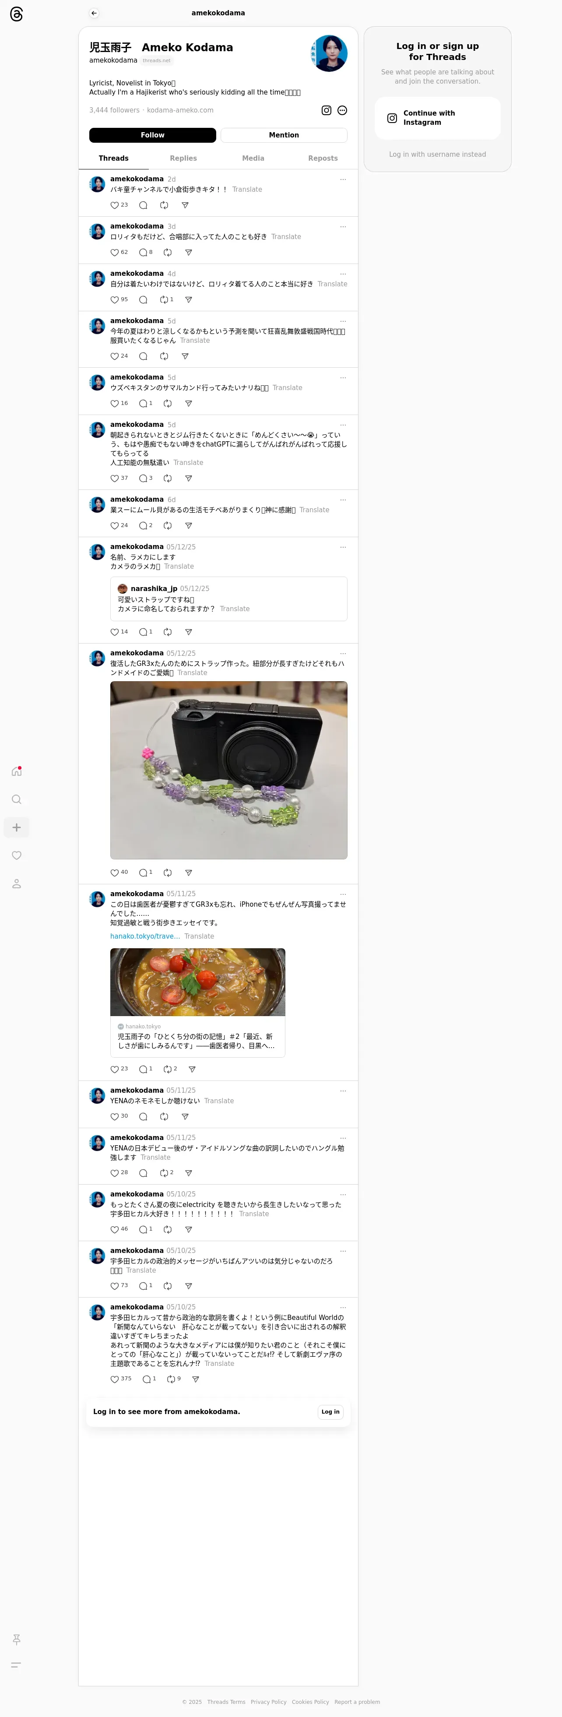Open the activity heart icon in sidebar
The width and height of the screenshot is (562, 1717).
click(x=17, y=855)
